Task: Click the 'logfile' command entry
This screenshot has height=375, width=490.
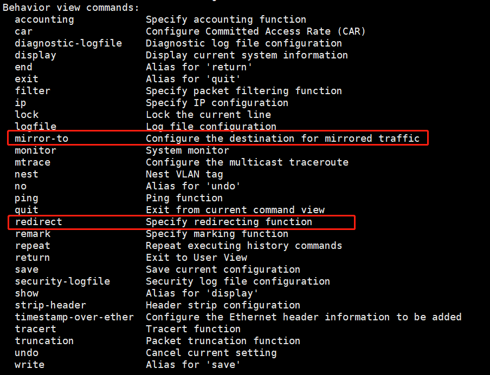Action: pyautogui.click(x=35, y=127)
